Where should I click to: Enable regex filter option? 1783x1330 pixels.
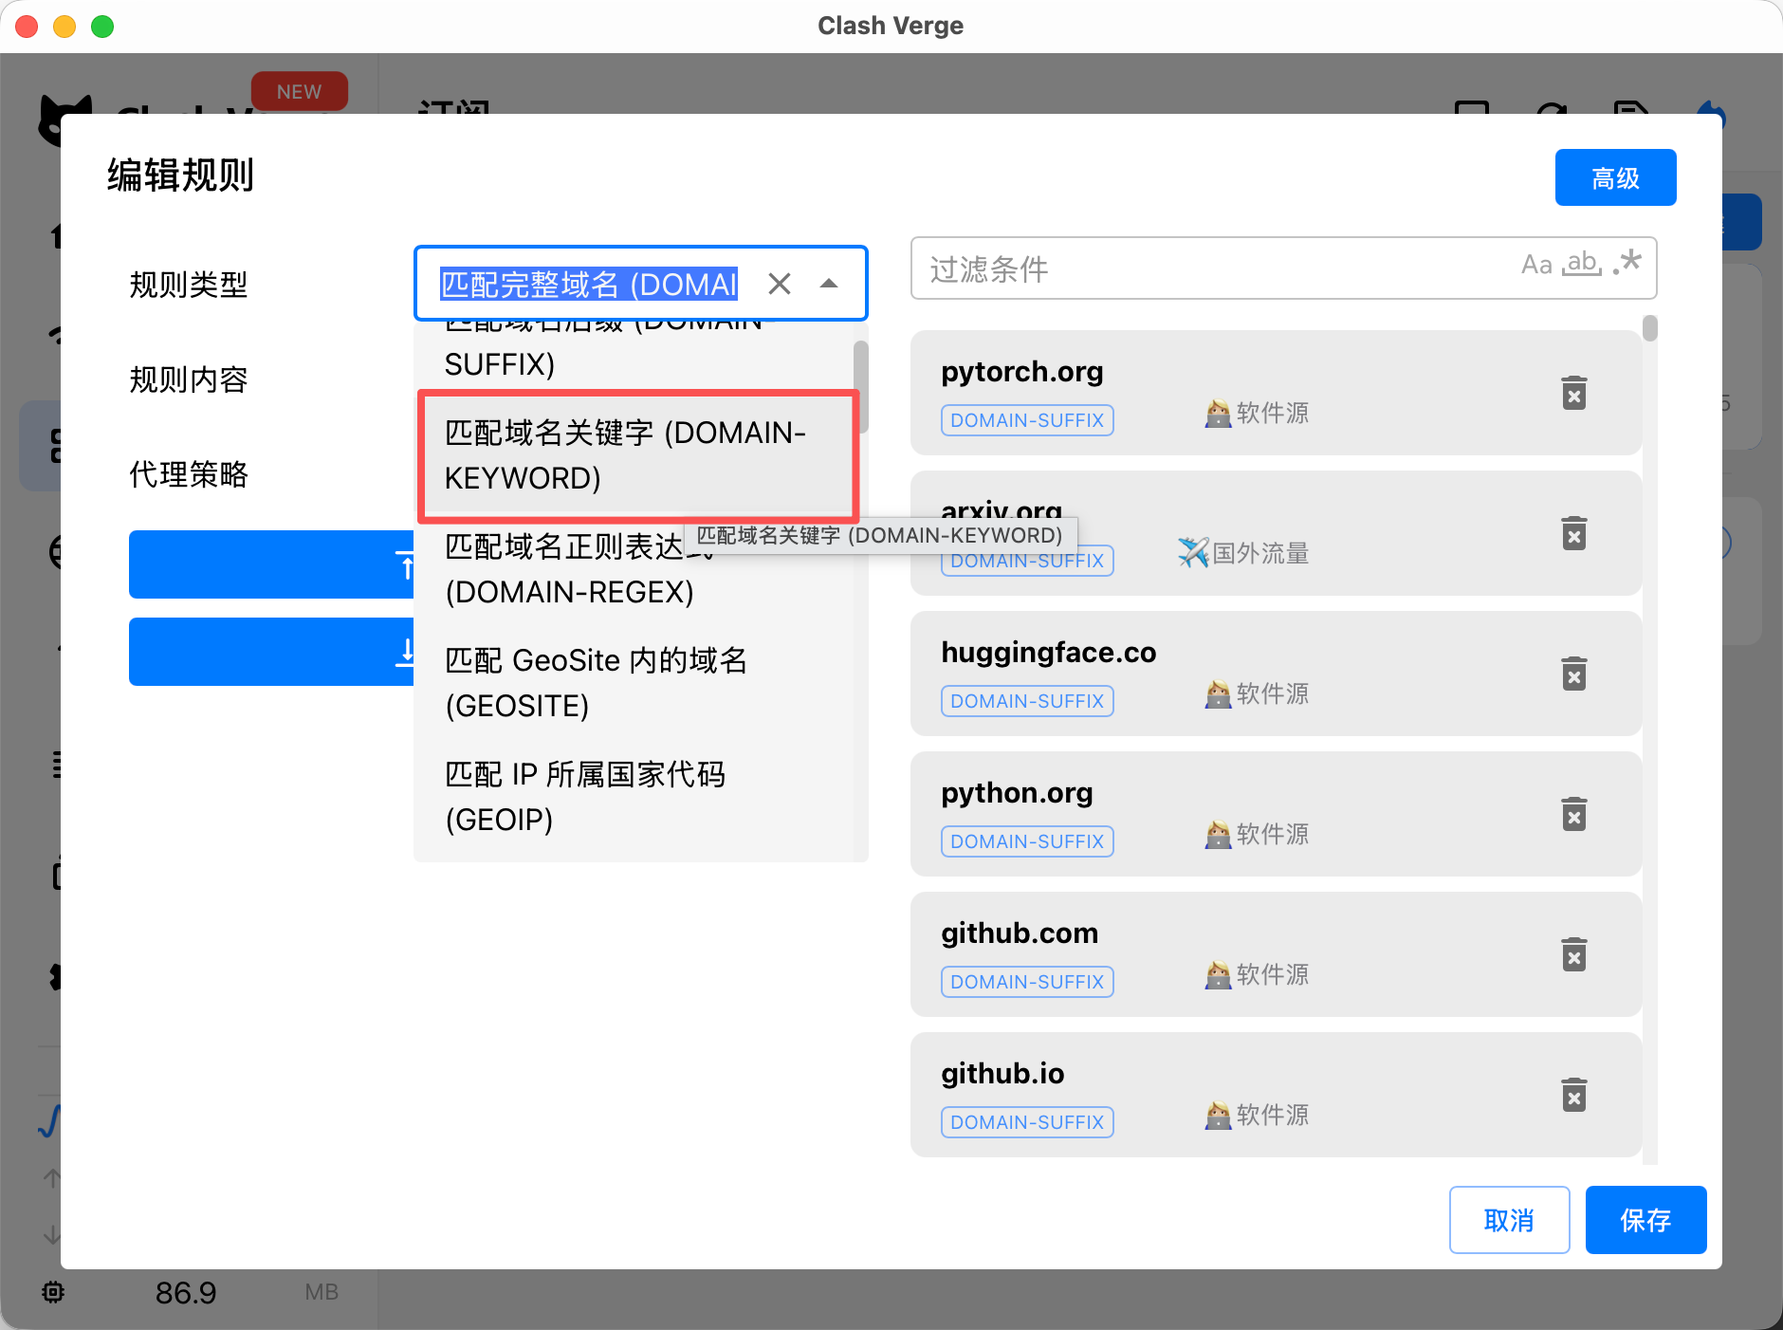point(1627,262)
